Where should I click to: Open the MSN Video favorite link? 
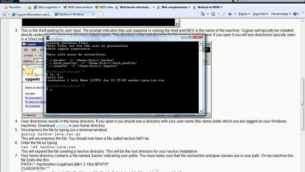(104, 7)
